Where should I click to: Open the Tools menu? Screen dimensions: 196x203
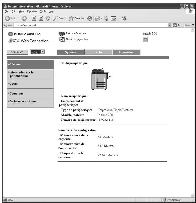point(43,11)
